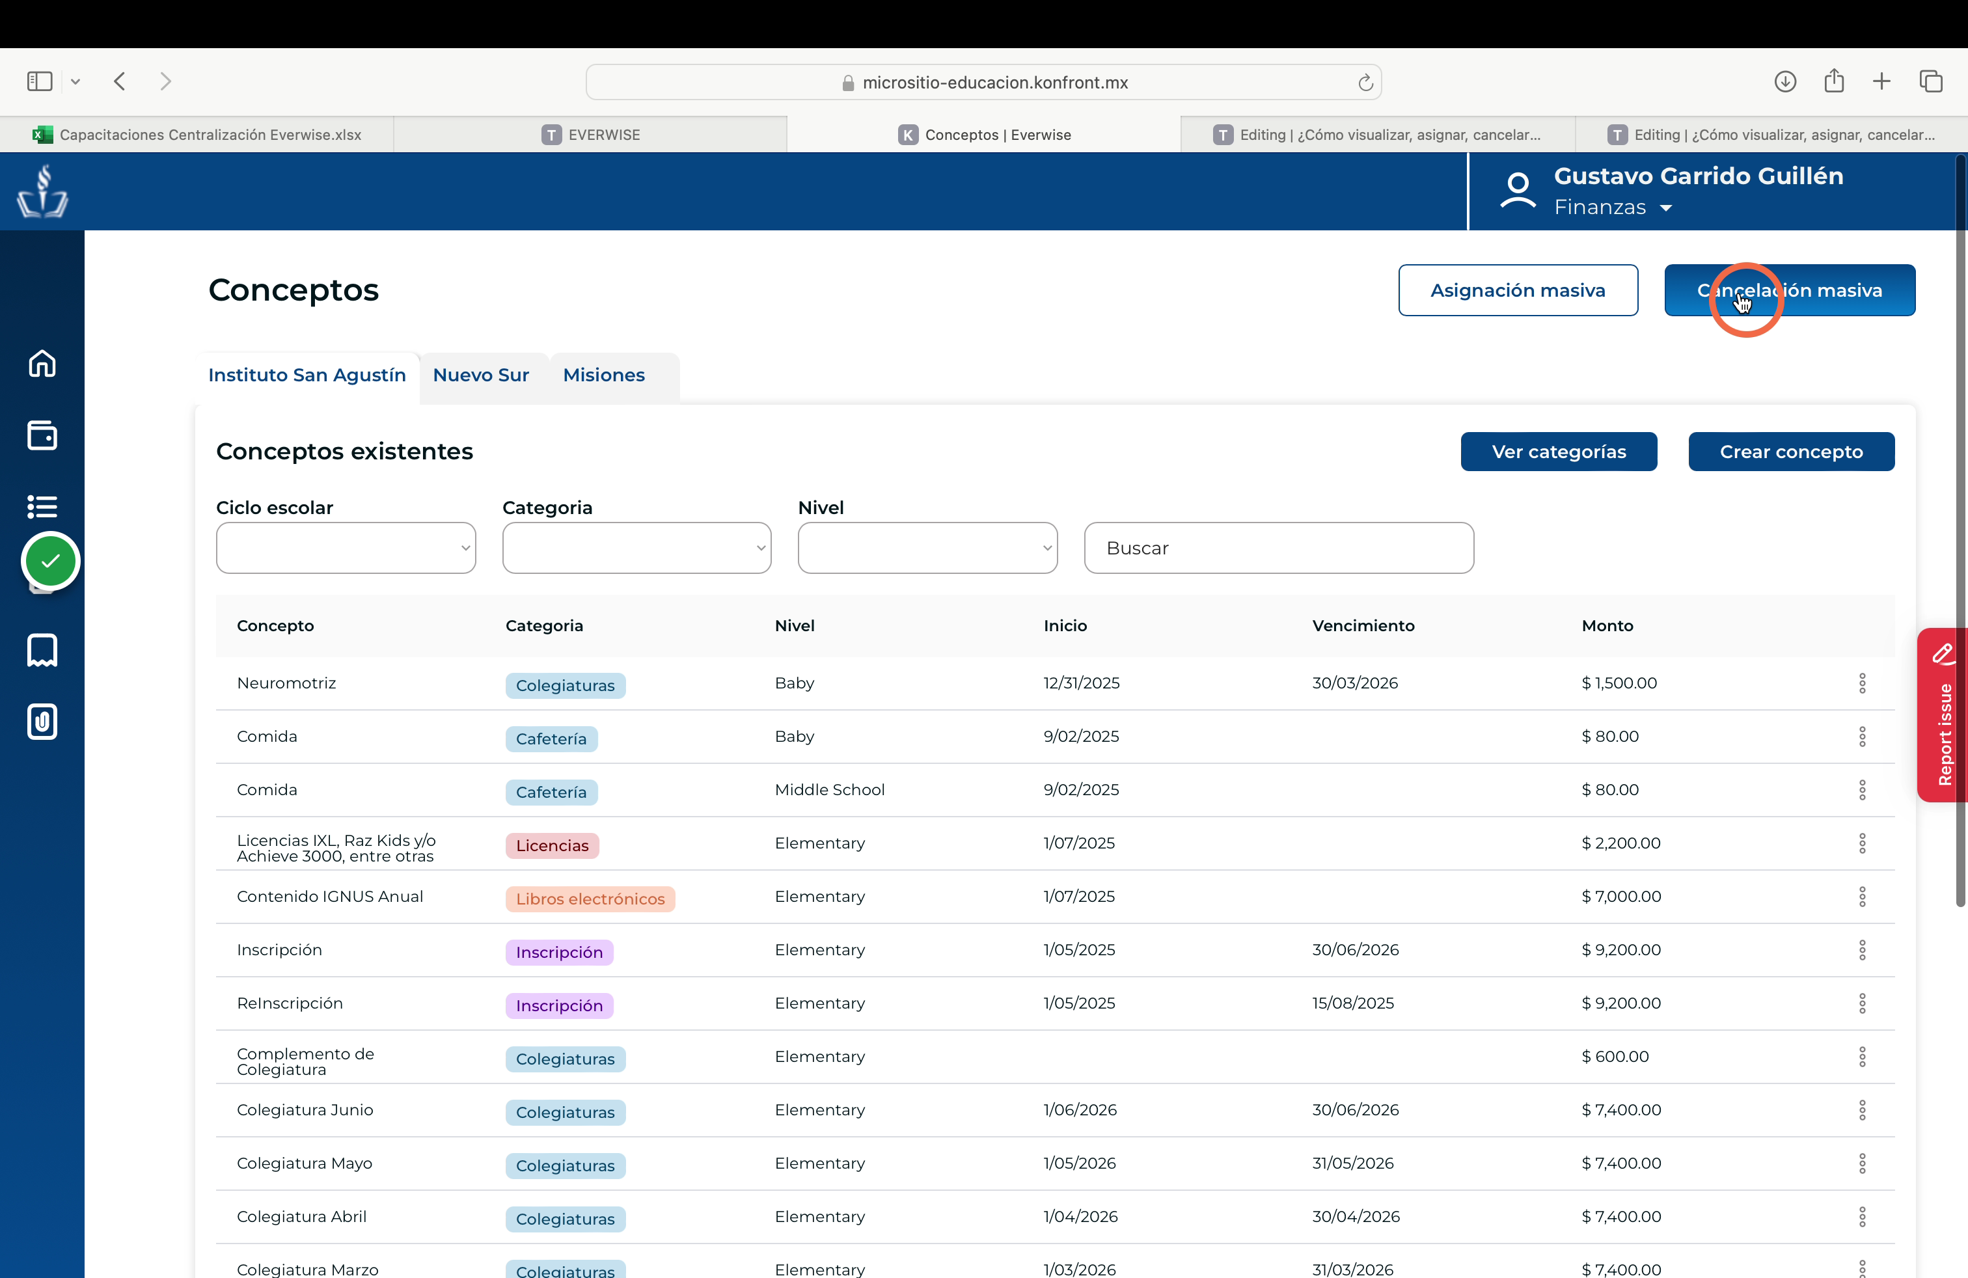Click the Licencias category tag
This screenshot has height=1278, width=1968.
553,845
